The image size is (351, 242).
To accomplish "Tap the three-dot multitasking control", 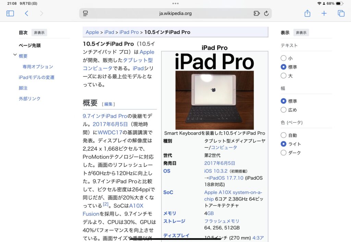I will pyautogui.click(x=175, y=3).
